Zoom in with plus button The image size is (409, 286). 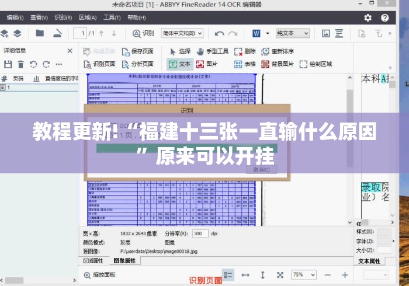(x=345, y=275)
